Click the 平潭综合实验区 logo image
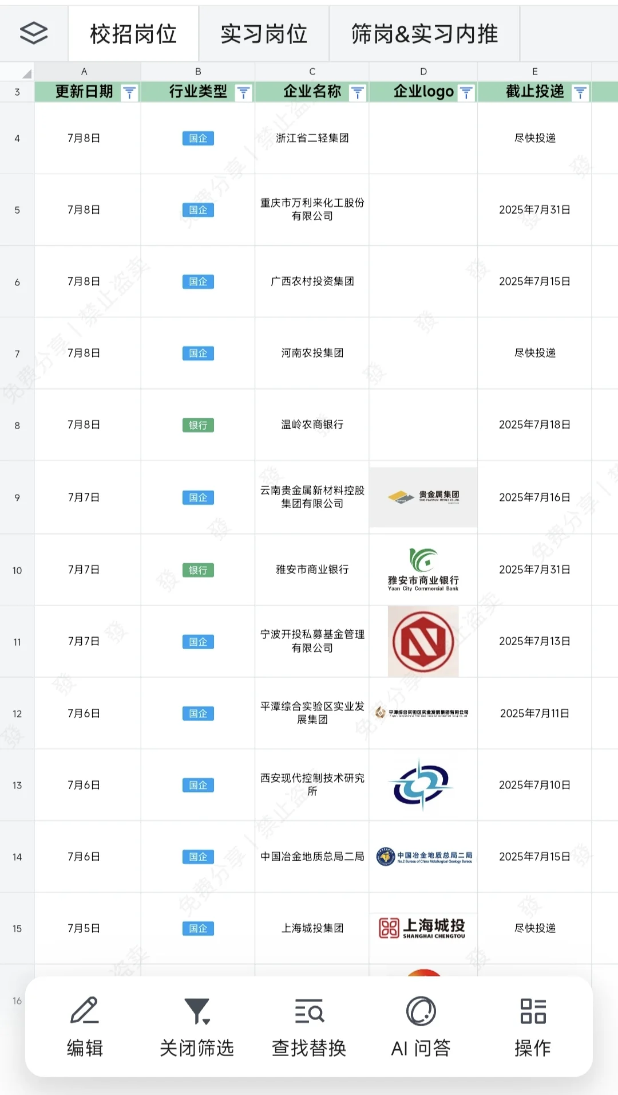618x1095 pixels. (x=422, y=713)
